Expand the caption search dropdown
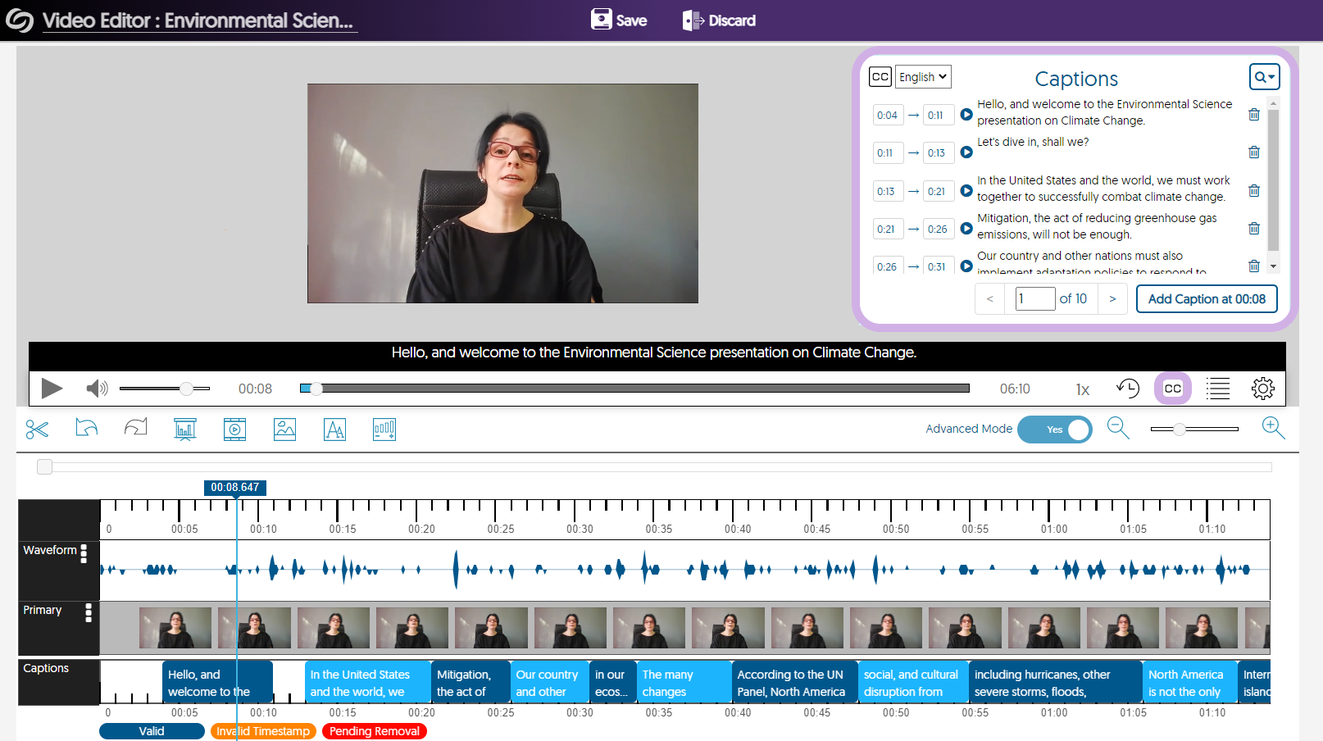Screen dimensions: 1323x741 1264,77
